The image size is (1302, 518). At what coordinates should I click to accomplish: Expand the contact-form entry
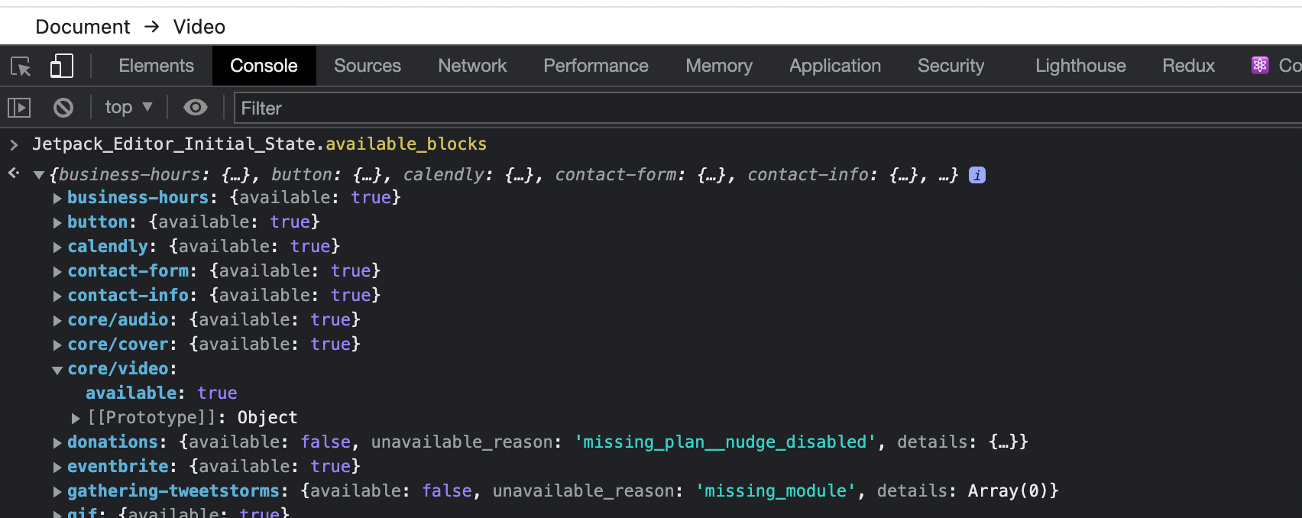[x=57, y=271]
